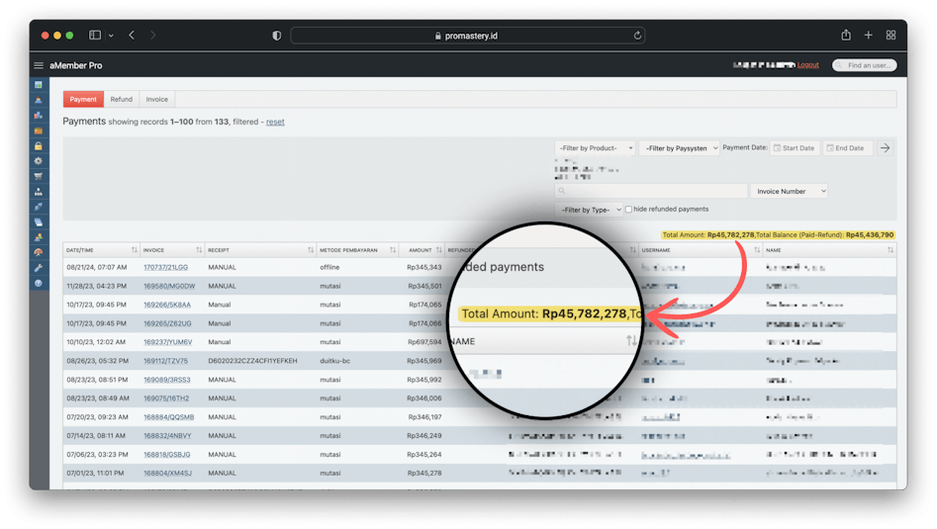Open the Invoice Number search-type dropdown
The height and width of the screenshot is (529, 937).
790,191
